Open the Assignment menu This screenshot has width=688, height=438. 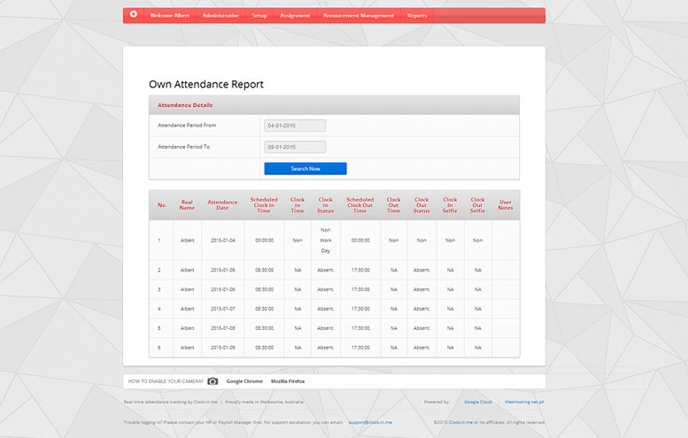pyautogui.click(x=295, y=15)
